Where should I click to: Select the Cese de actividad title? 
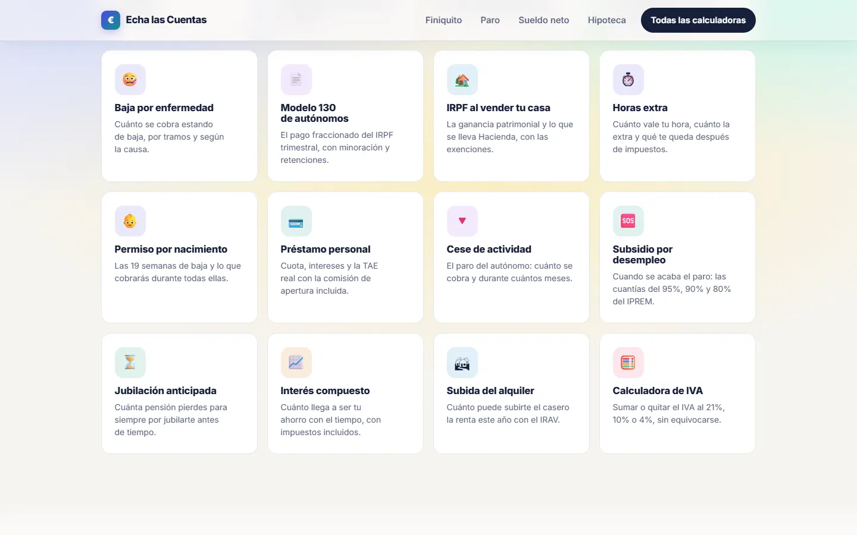coord(489,249)
